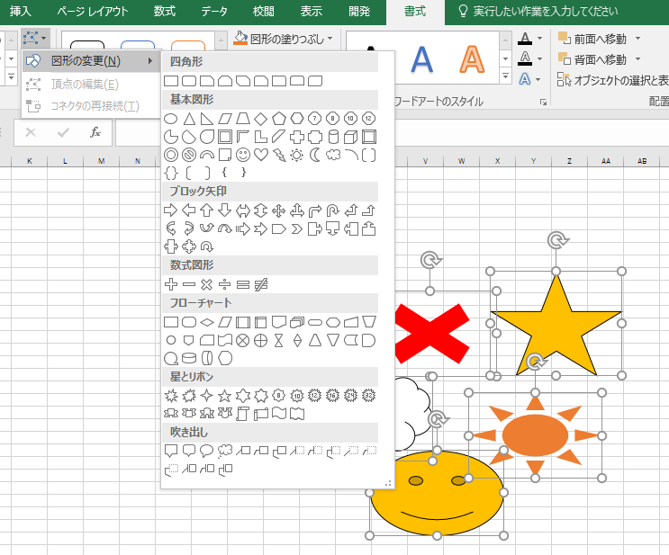Expand the 背面へ移動 dropdown arrow
This screenshot has width=669, height=555.
(x=637, y=58)
